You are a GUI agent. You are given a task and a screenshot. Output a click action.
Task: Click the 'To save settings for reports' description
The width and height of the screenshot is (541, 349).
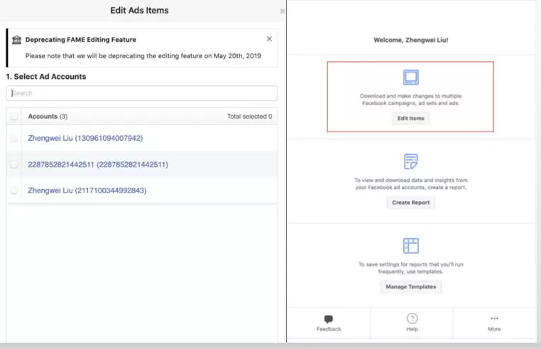[410, 268]
